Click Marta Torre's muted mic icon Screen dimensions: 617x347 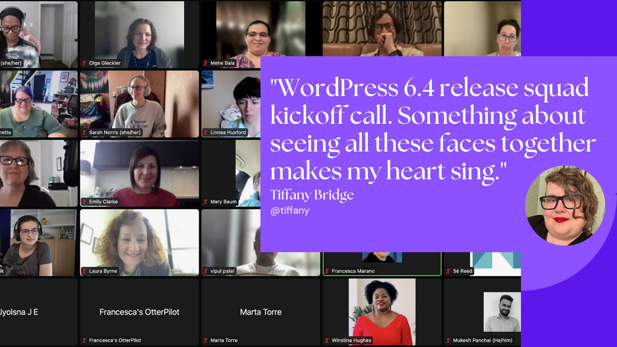coord(206,341)
